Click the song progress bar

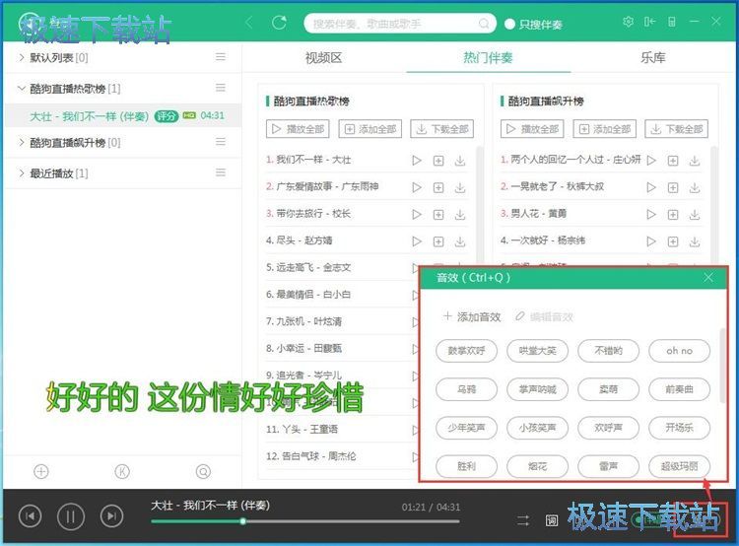tap(304, 521)
